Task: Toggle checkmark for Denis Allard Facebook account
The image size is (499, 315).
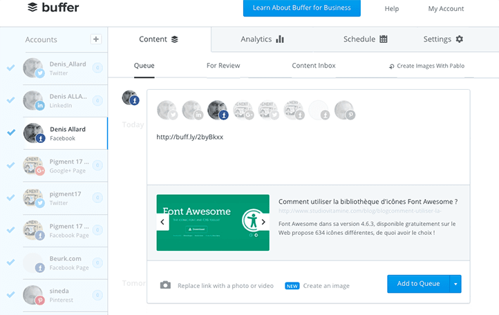Action: 10,133
